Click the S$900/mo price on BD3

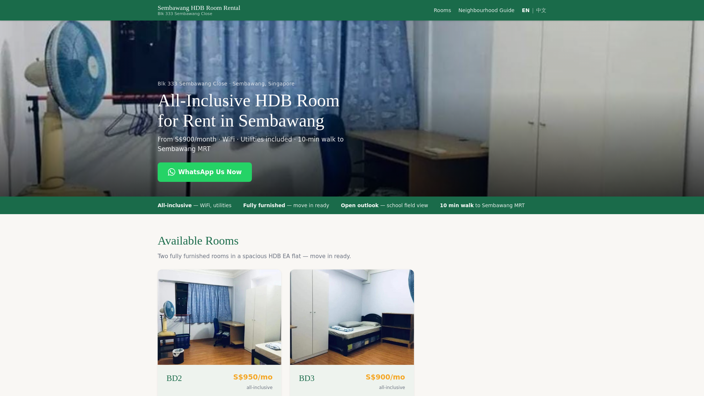point(385,377)
